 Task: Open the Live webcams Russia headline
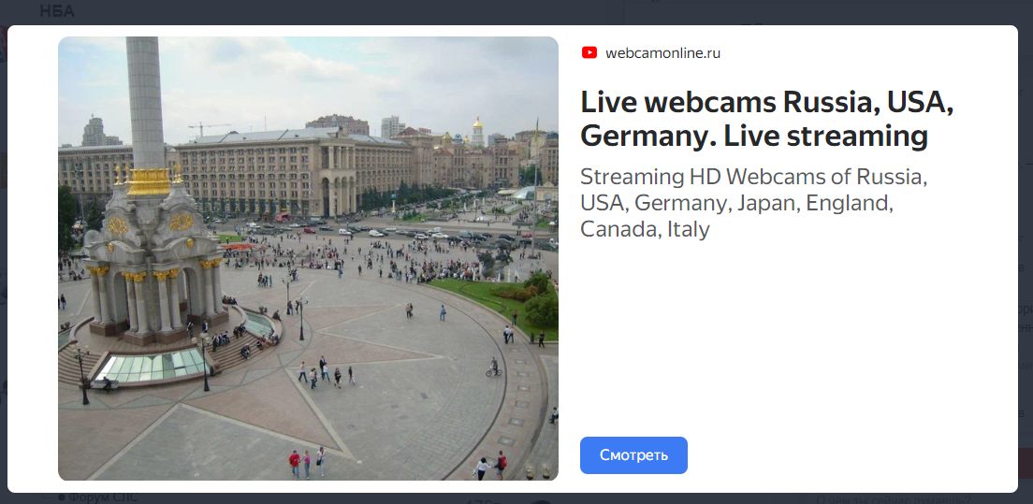pos(767,119)
